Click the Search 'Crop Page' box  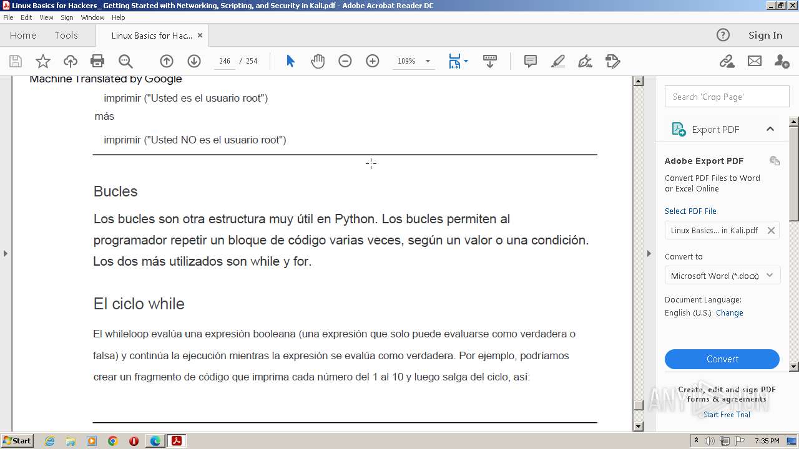pos(727,97)
